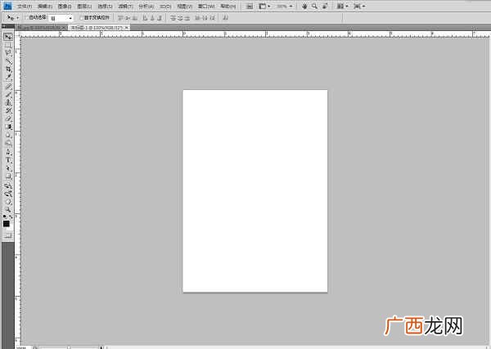Select the Lasso tool
491x349 pixels.
(8, 53)
